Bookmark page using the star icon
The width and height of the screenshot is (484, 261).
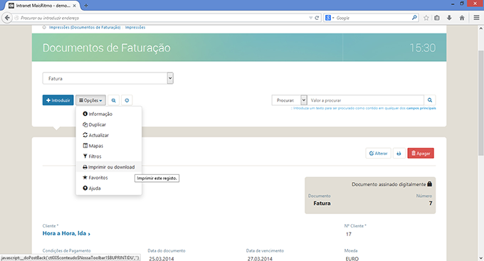(426, 18)
